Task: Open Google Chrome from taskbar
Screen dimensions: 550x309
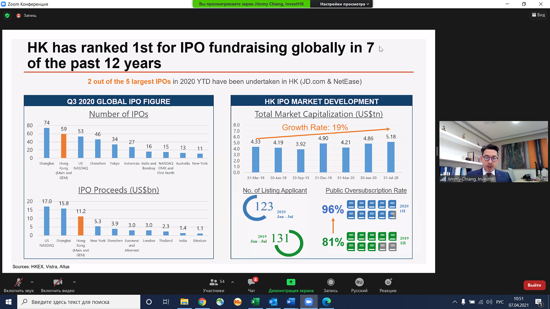Action: [x=202, y=302]
